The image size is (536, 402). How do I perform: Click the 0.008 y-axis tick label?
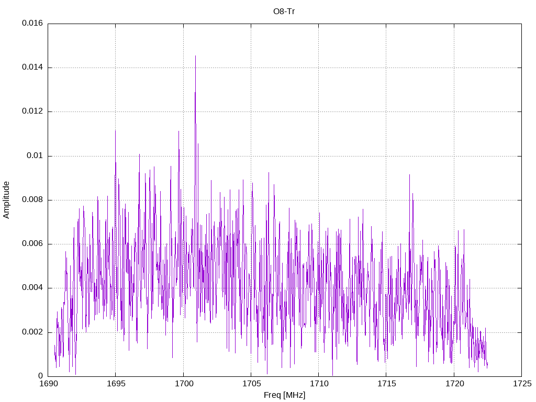pyautogui.click(x=32, y=200)
